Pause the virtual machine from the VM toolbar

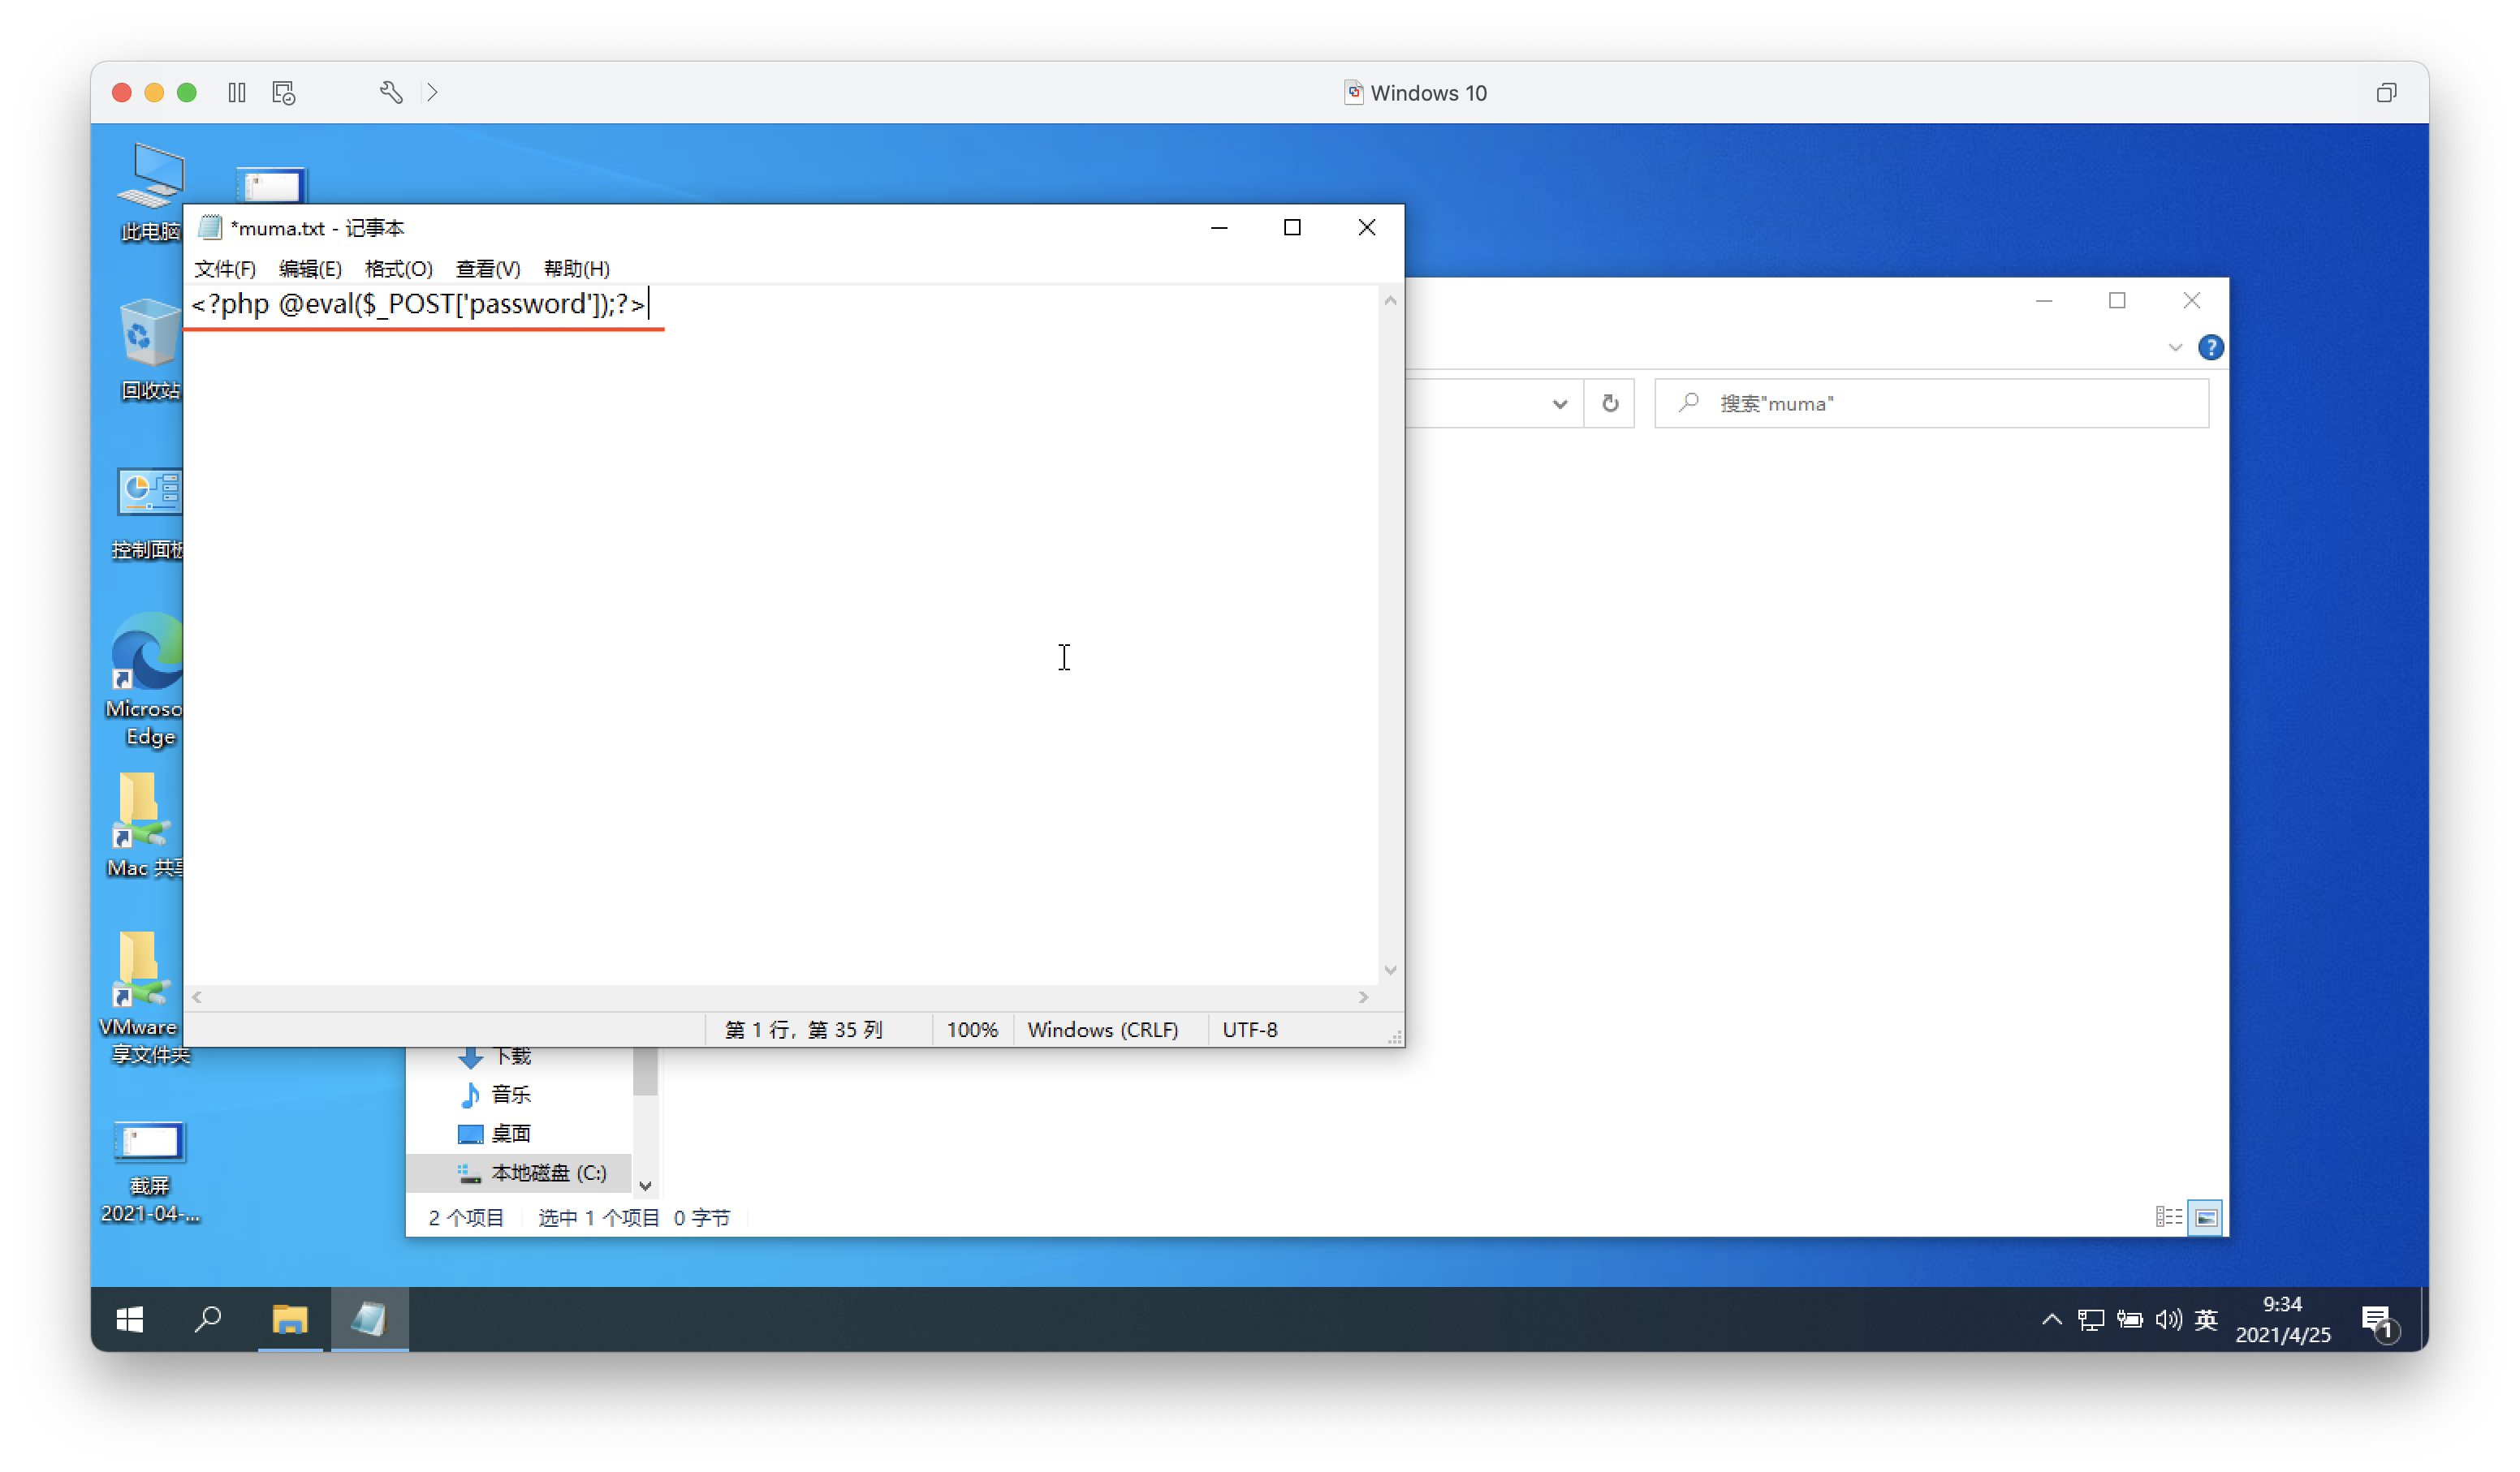(237, 93)
